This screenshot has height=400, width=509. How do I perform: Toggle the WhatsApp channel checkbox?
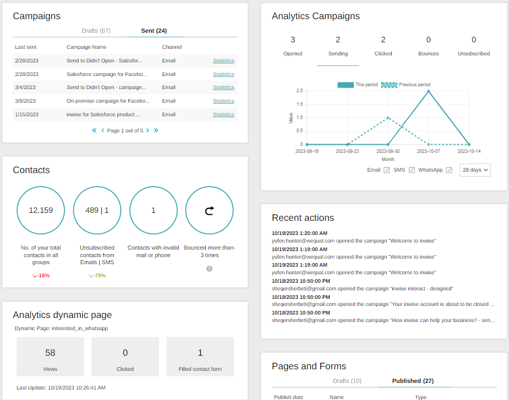point(449,170)
